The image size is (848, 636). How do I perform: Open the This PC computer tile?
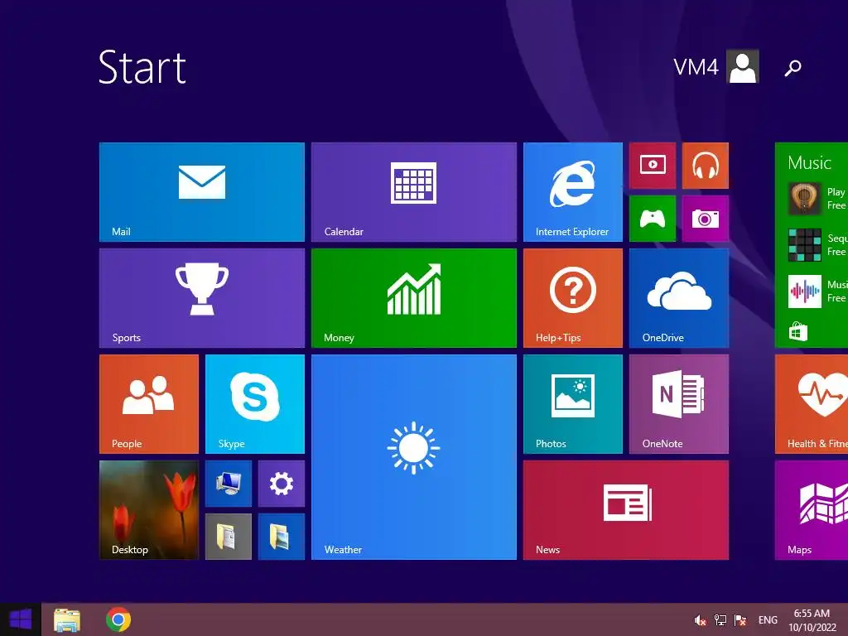229,484
